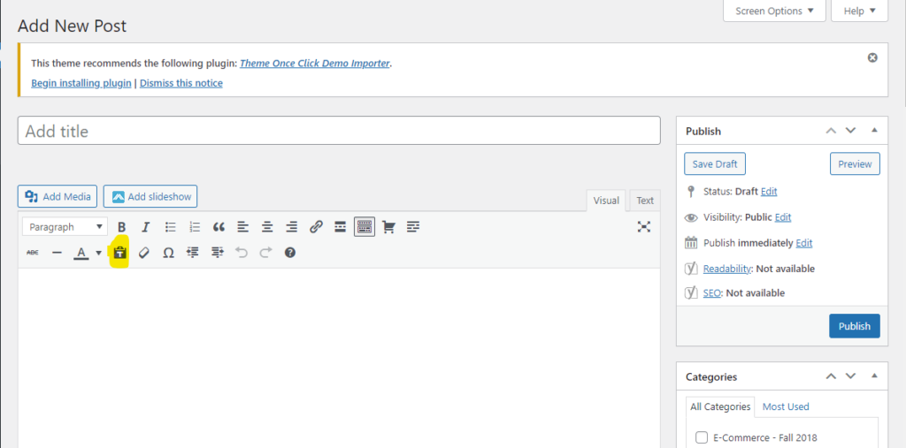Switch to the Visual editor tab
906x448 pixels.
606,201
